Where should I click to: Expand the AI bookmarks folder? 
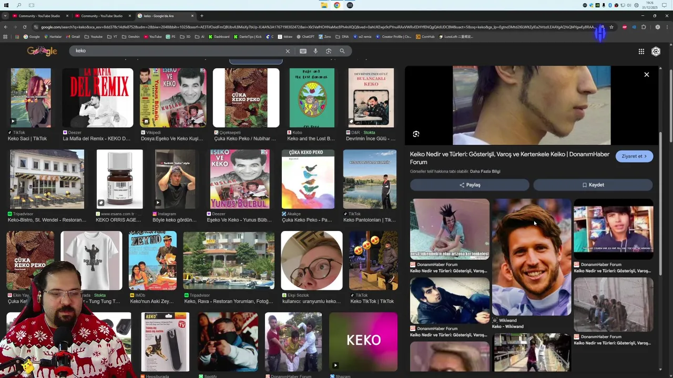(200, 37)
